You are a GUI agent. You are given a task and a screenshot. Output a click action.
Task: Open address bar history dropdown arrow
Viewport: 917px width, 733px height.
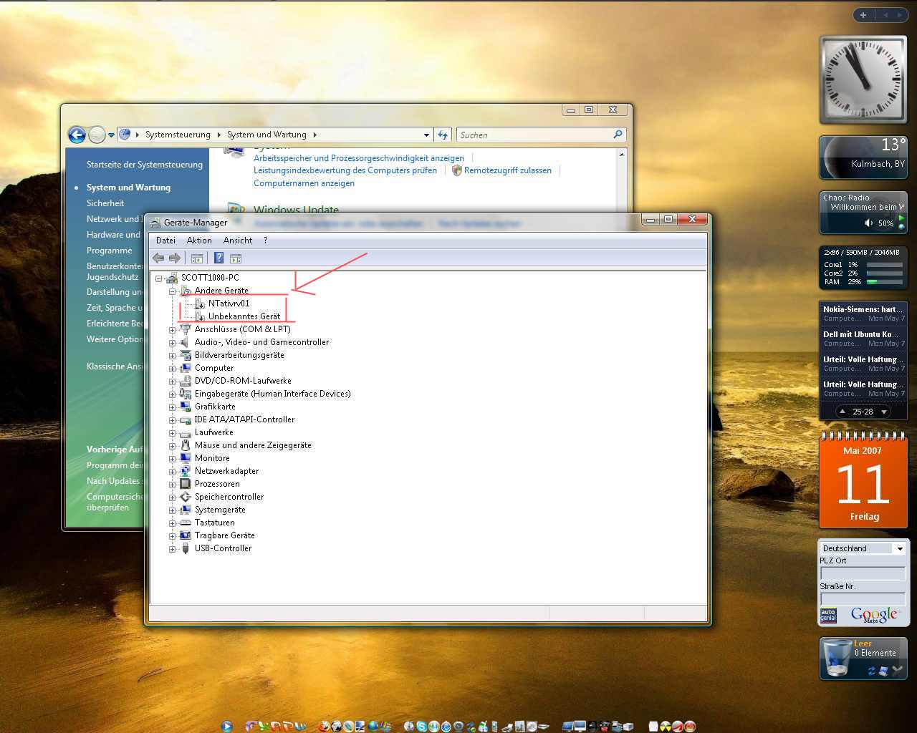[x=426, y=135]
